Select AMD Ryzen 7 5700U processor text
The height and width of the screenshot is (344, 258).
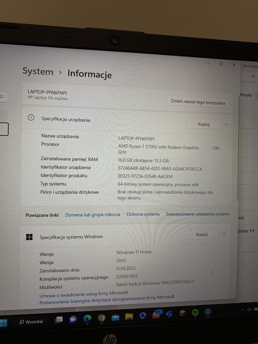point(158,147)
